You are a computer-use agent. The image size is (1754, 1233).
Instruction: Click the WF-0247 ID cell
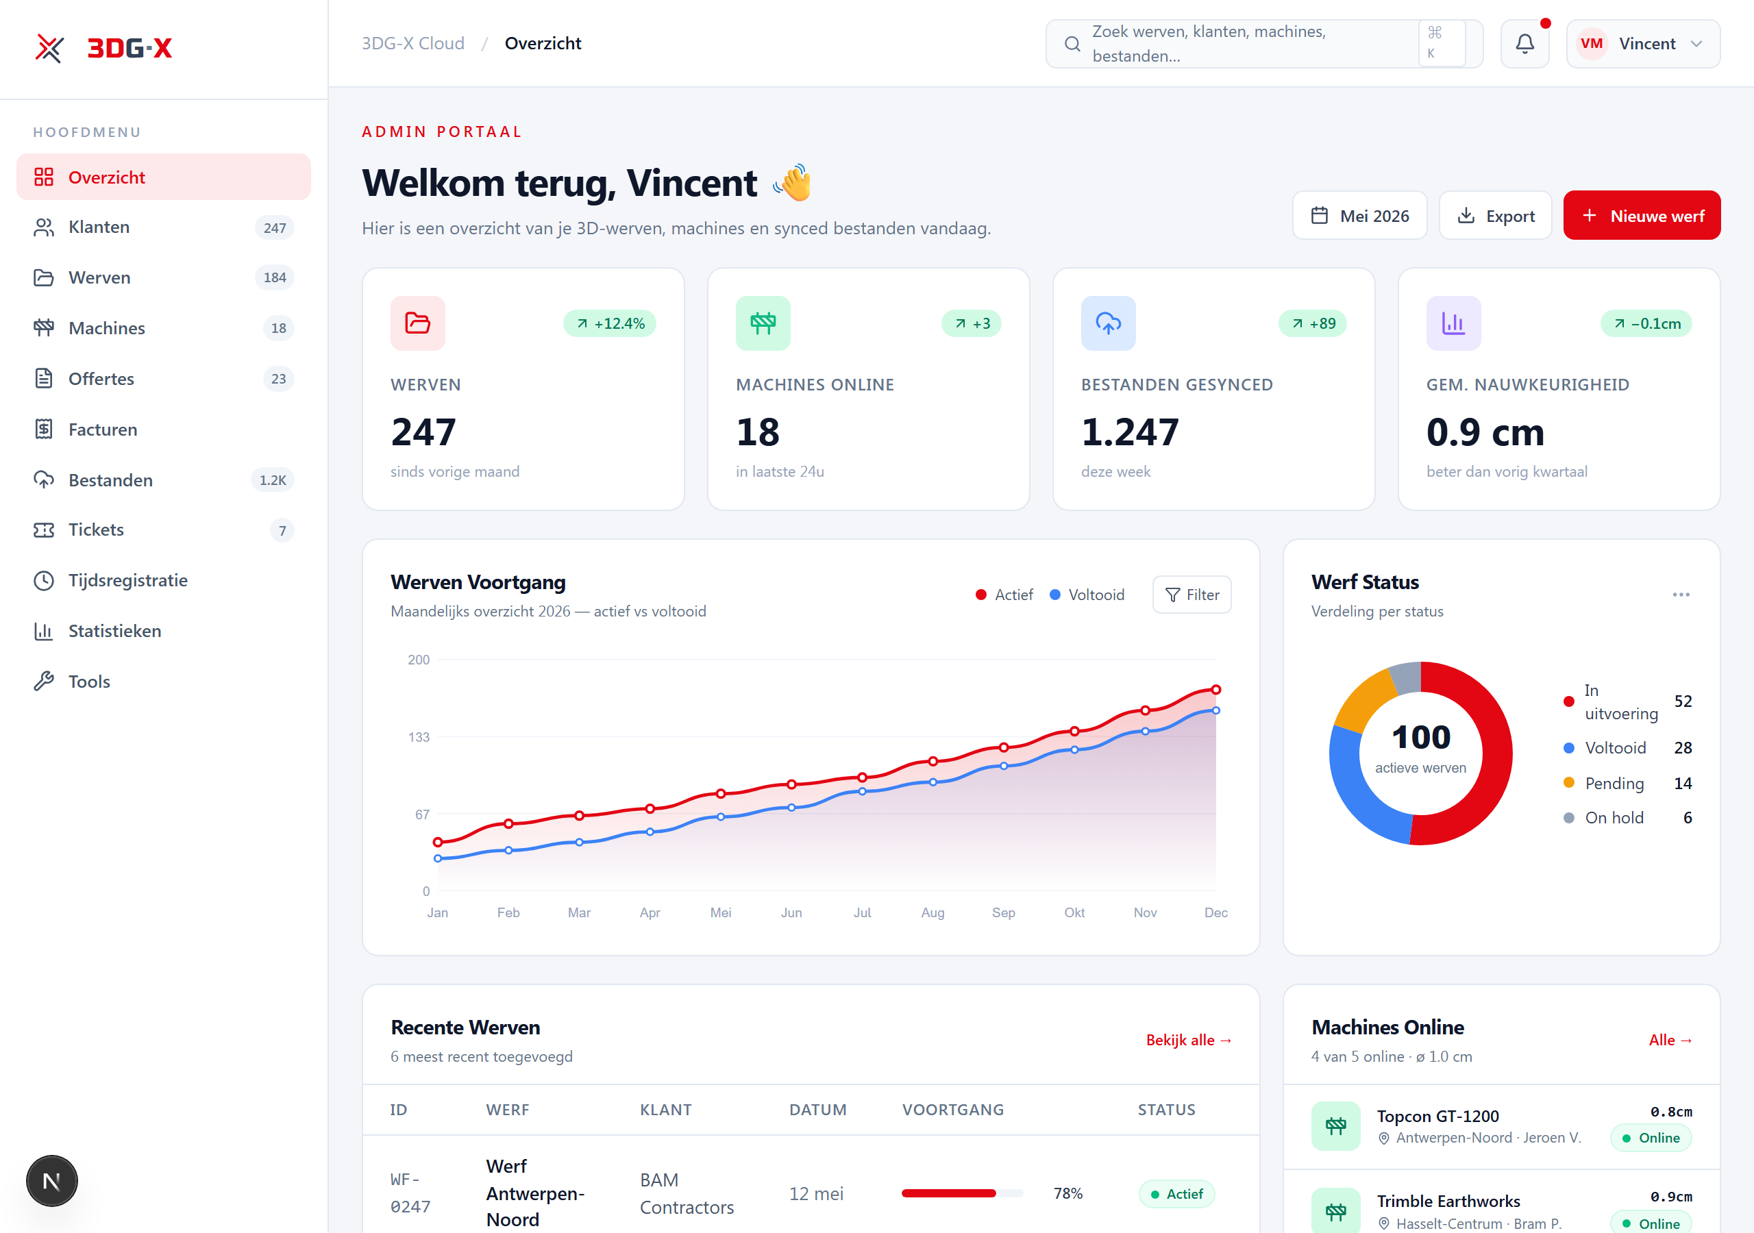click(410, 1193)
